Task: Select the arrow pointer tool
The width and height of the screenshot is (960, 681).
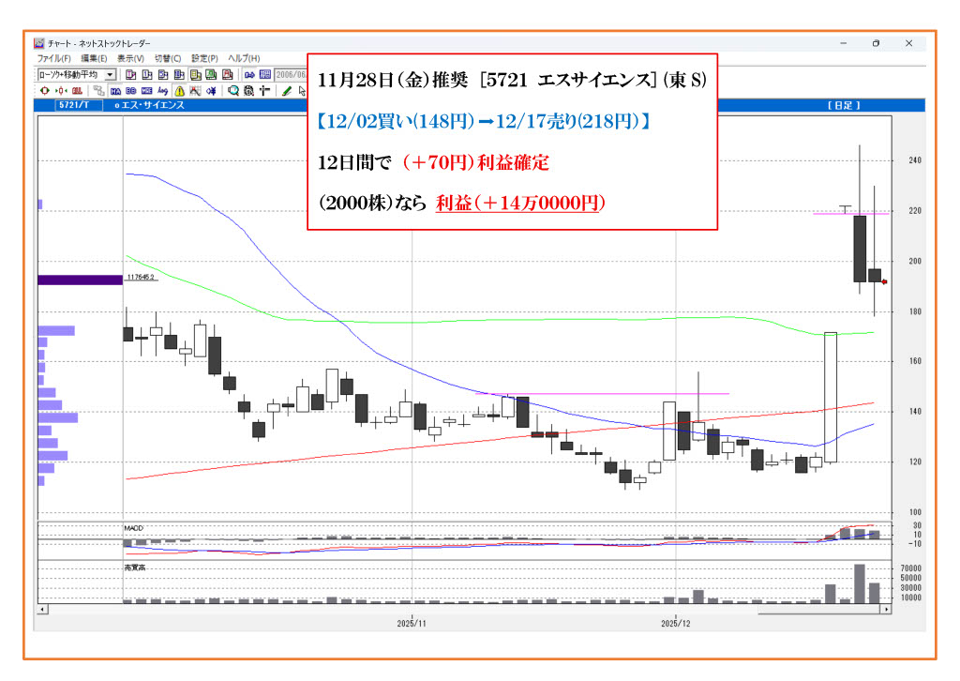Action: 301,91
